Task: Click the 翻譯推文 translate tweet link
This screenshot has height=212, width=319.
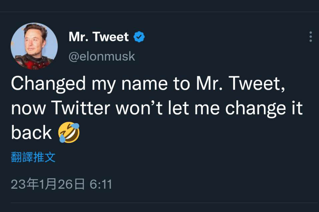Action: (33, 157)
